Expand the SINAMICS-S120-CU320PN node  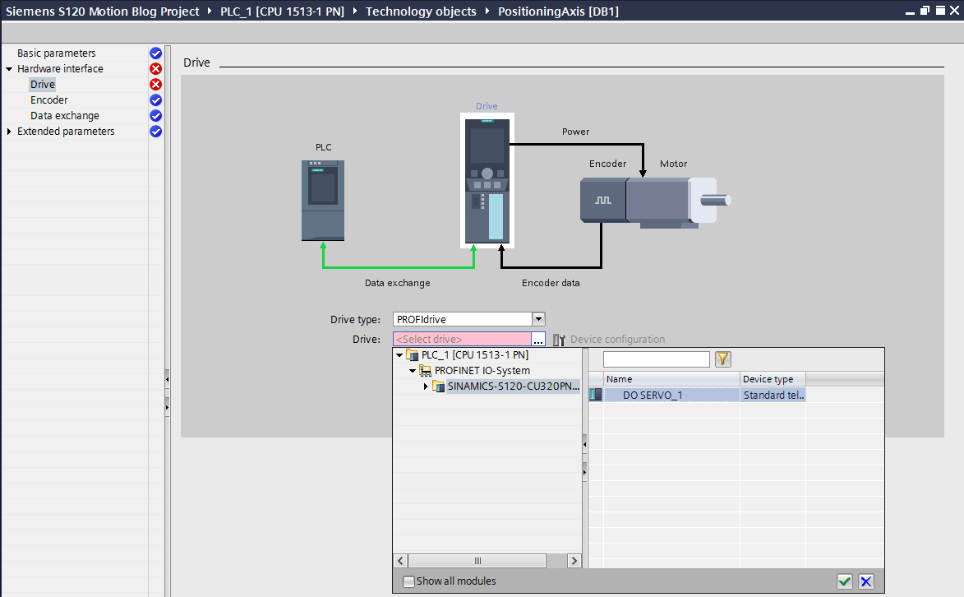(426, 386)
